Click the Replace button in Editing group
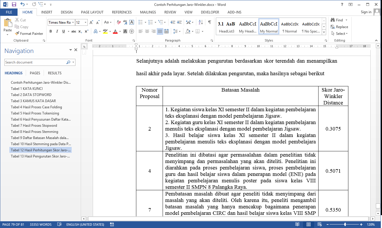The width and height of the screenshot is (382, 228). tap(339, 27)
